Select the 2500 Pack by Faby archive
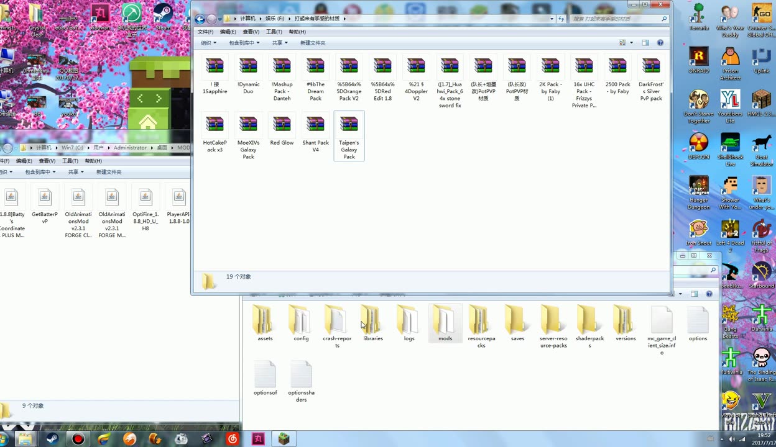This screenshot has width=776, height=447. click(617, 75)
